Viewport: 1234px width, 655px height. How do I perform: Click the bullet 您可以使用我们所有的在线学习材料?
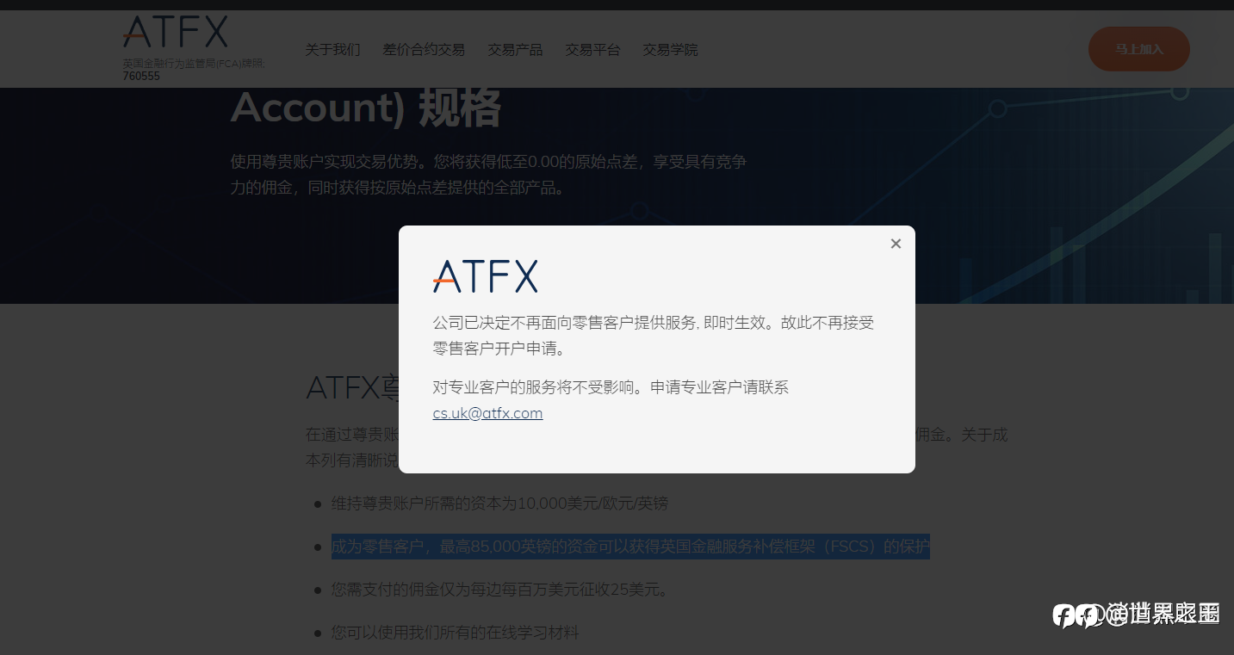point(456,633)
